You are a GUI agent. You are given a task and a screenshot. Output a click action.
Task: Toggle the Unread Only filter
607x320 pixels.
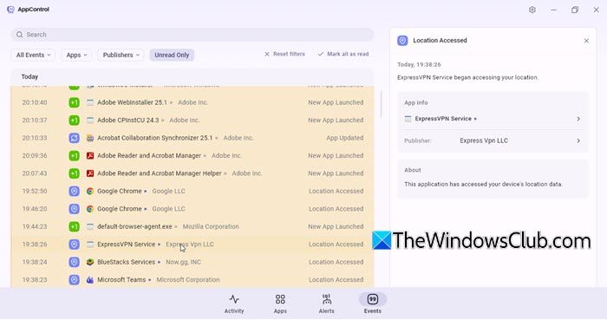click(x=172, y=55)
